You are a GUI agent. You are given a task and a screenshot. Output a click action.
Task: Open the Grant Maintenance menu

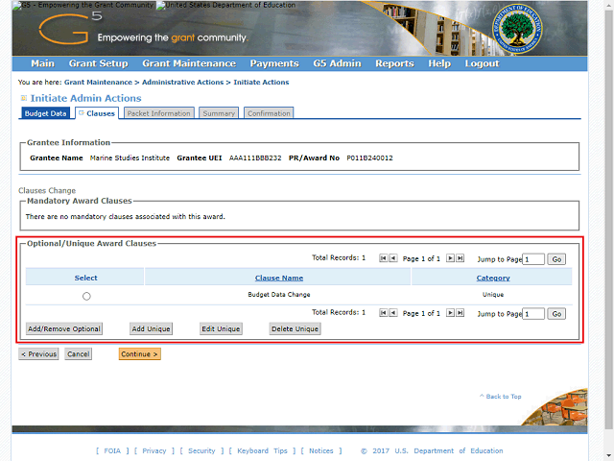click(189, 63)
